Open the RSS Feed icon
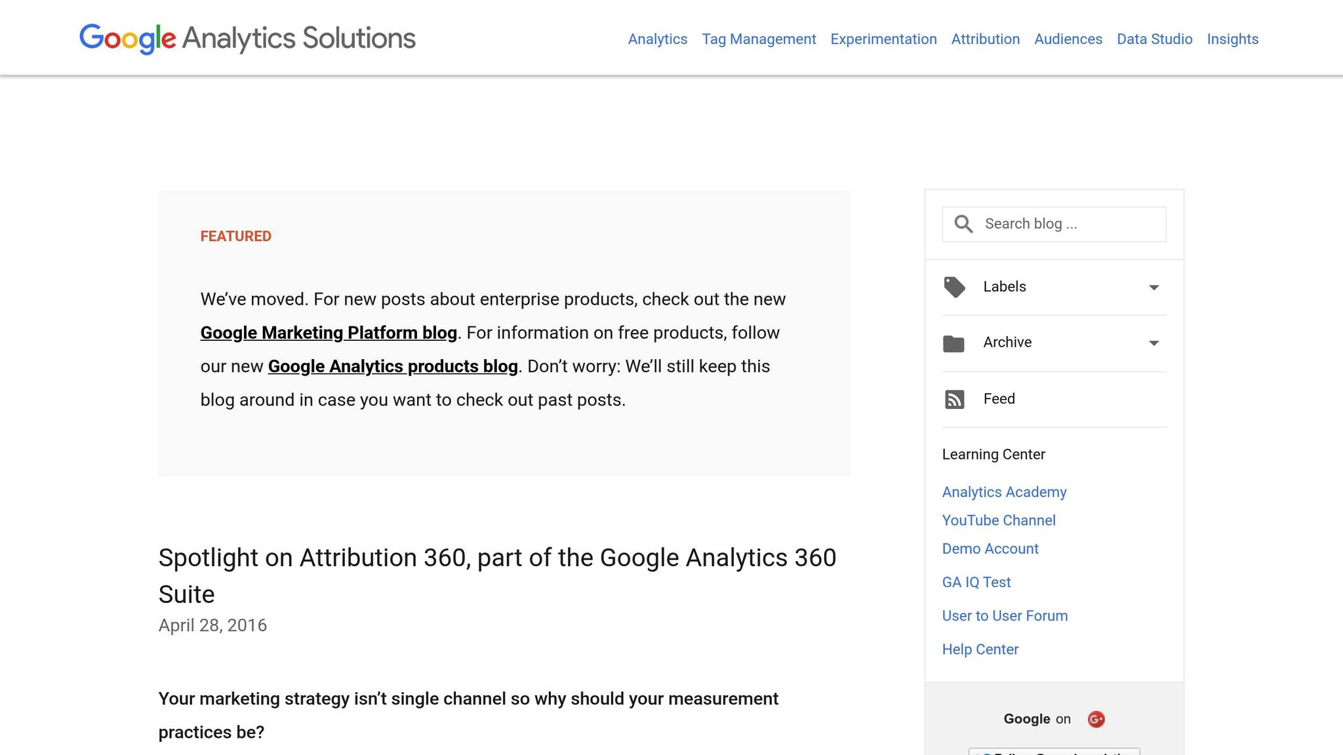The height and width of the screenshot is (755, 1343). point(954,398)
